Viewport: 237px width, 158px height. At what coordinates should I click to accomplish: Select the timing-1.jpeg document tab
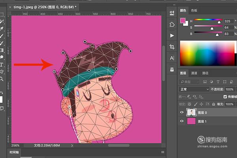[45, 7]
